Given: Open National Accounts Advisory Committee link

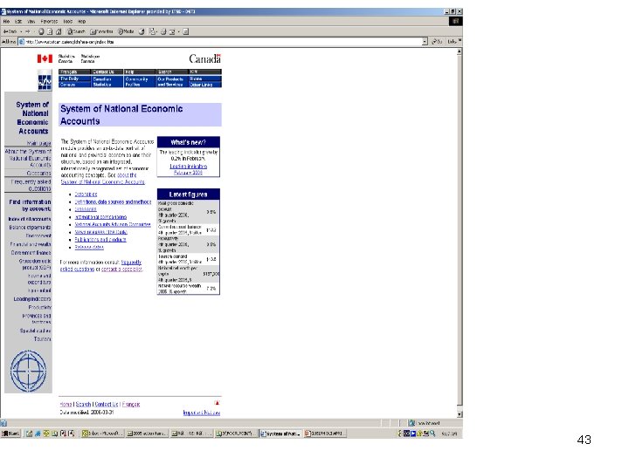Looking at the screenshot, I should coord(113,225).
